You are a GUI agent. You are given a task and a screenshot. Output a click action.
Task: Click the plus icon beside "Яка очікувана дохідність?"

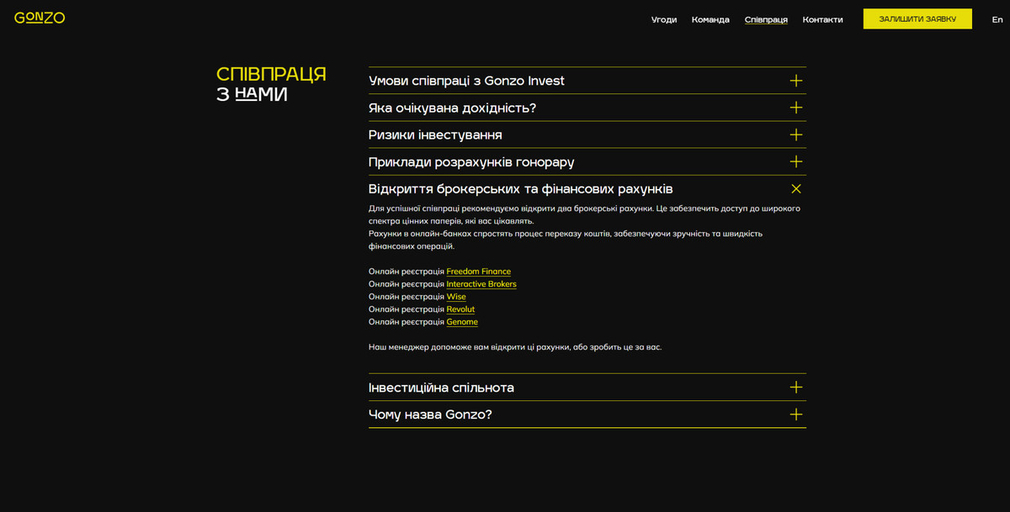[x=795, y=108]
